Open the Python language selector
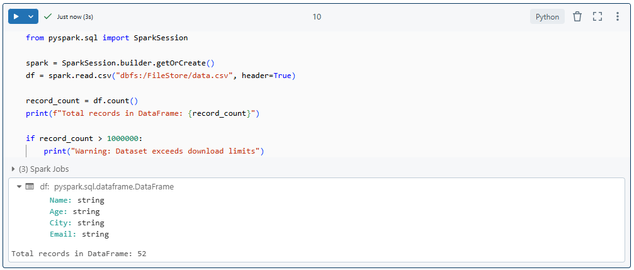Image resolution: width=634 pixels, height=270 pixels. (546, 17)
